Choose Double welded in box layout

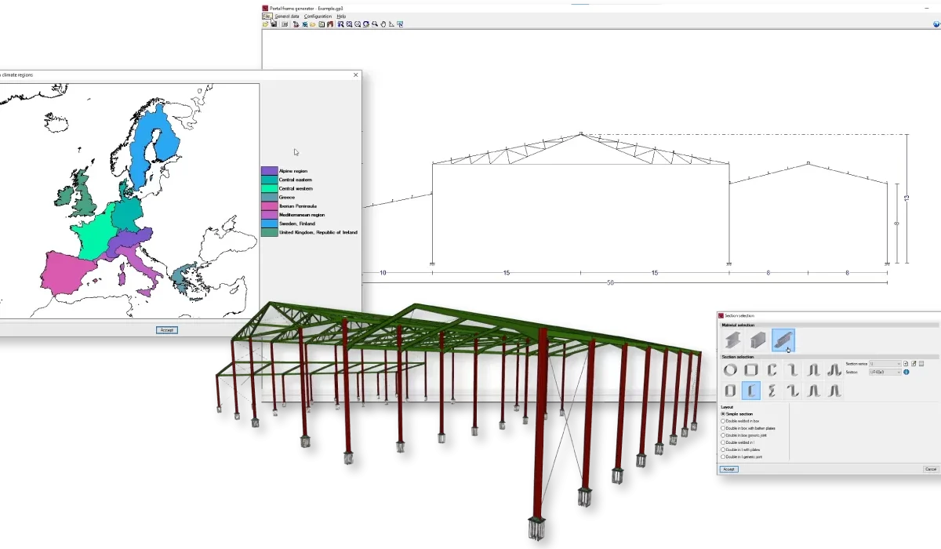point(723,421)
